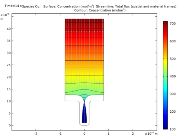The width and height of the screenshot is (186, 140).
Task: Click y-axis tick label 25
Action: click(x=9, y=65)
